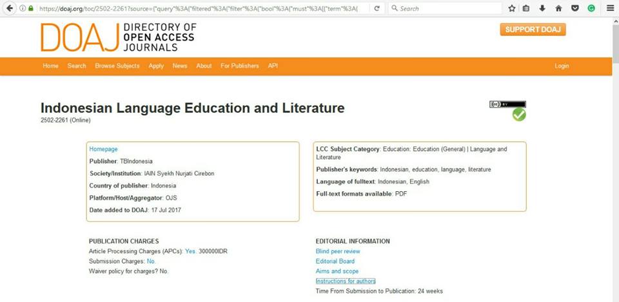The image size is (619, 302).
Task: Click the date text 17 Jul 2017
Action: click(166, 210)
